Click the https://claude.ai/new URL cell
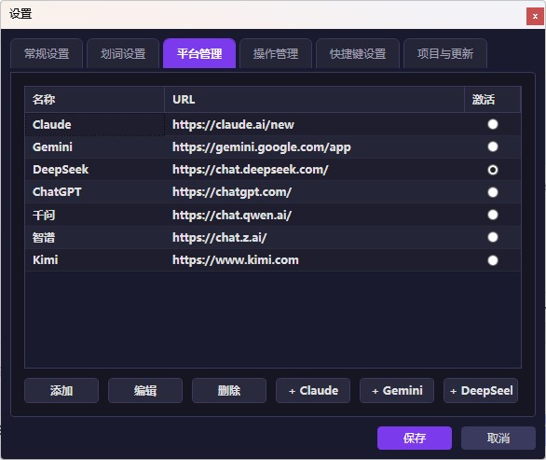Viewport: 546px width, 460px height. [314, 124]
